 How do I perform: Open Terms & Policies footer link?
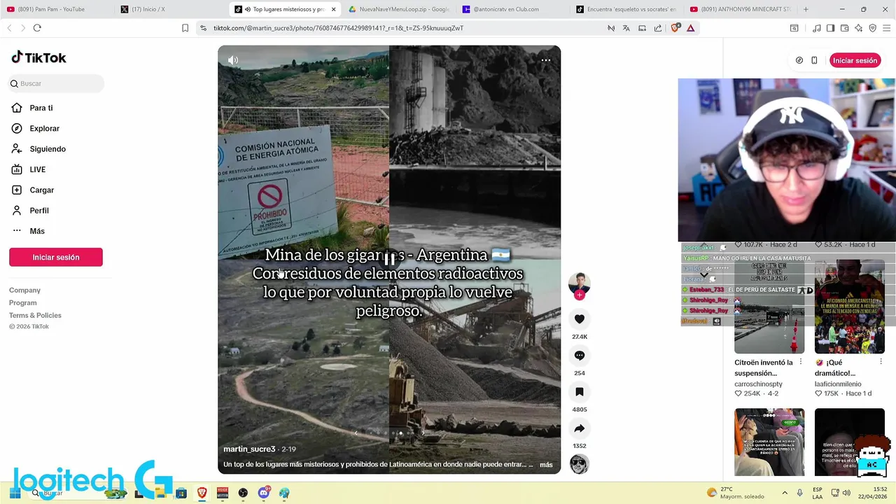point(35,315)
